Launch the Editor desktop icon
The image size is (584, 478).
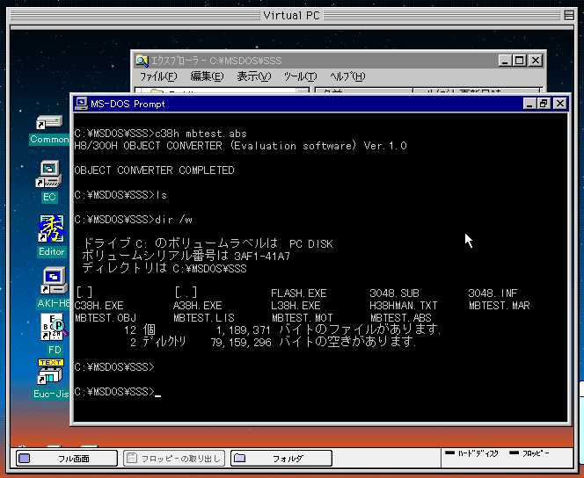pos(52,228)
